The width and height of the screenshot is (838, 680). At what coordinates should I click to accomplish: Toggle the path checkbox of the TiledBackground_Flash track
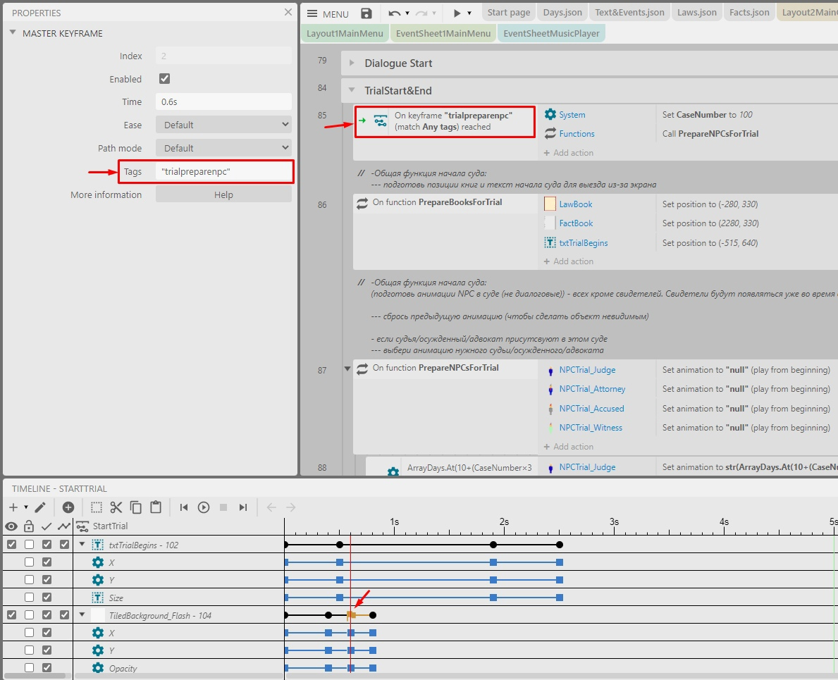65,615
